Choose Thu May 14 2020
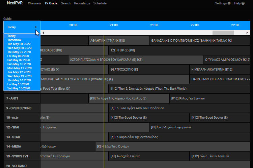 click(x=22, y=80)
